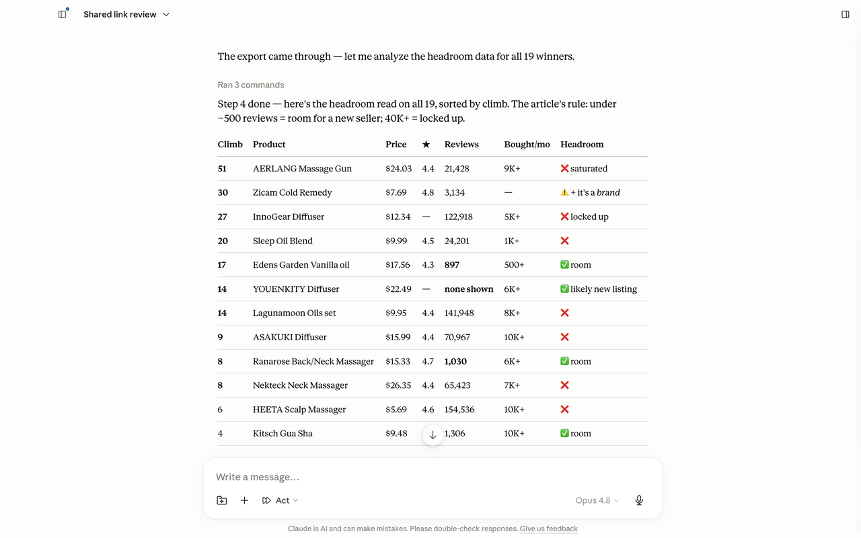Click the microphone voice input icon

(x=639, y=500)
